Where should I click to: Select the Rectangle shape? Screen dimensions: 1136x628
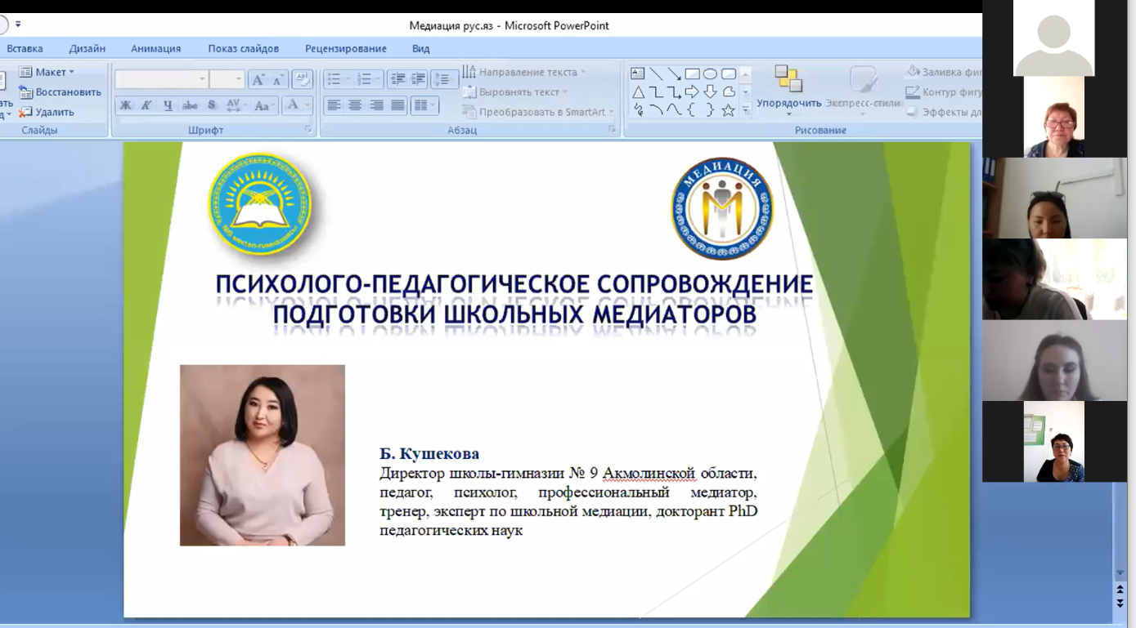pyautogui.click(x=692, y=73)
